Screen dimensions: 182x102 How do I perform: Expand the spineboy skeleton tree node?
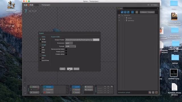[125, 20]
